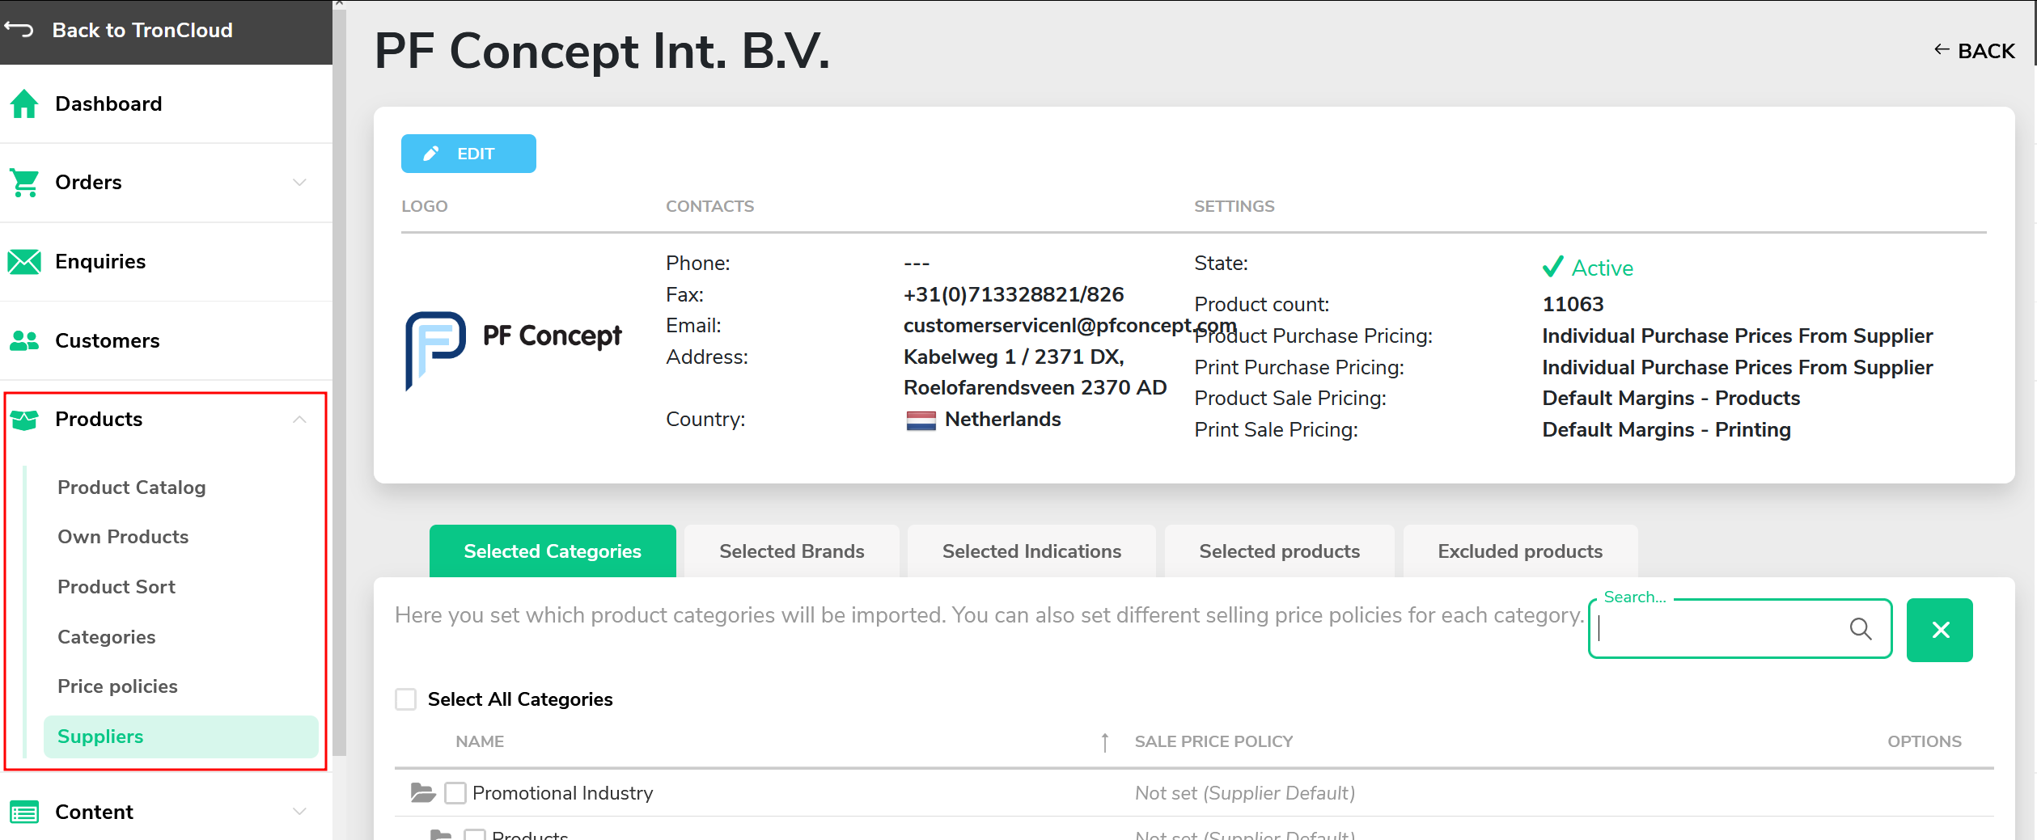2037x840 pixels.
Task: Open the Selected products tab
Action: coord(1279,551)
